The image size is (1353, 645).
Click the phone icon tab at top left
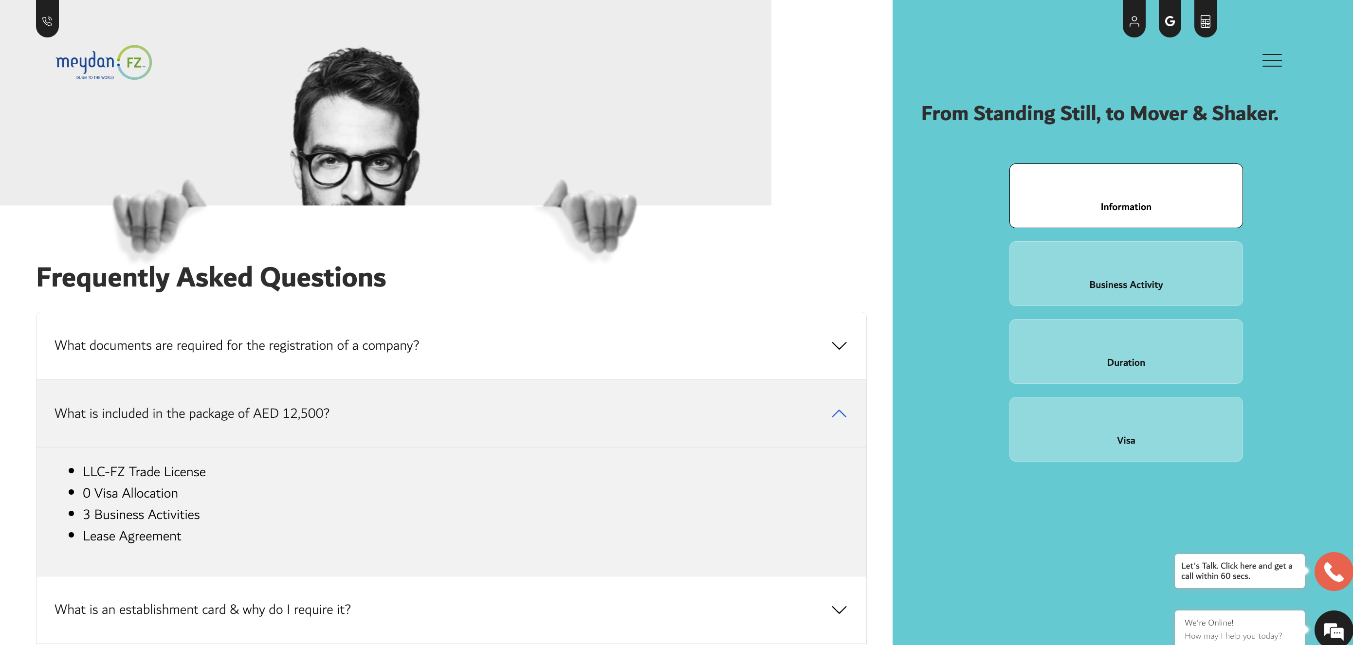(x=47, y=19)
